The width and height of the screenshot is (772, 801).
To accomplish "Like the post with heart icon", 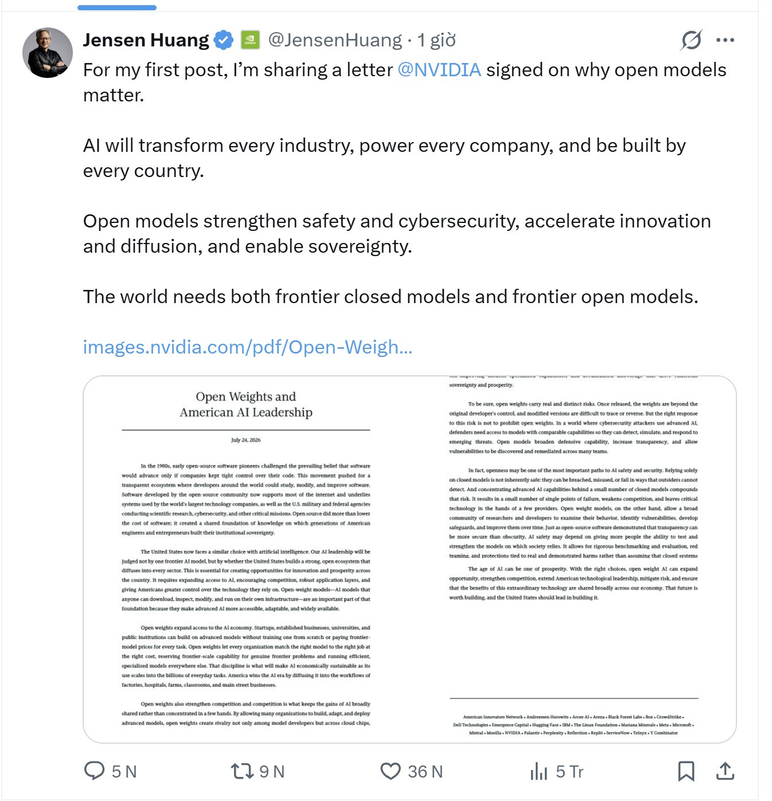I will [x=391, y=771].
